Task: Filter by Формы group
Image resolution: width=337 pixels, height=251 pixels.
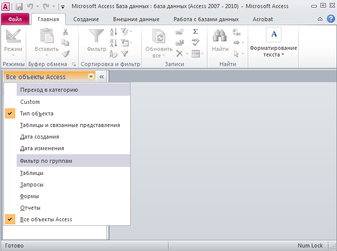Action: pos(67,196)
